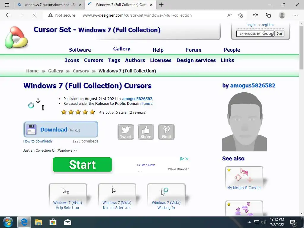Open the Licenses page
This screenshot has width=304, height=228.
(x=161, y=60)
